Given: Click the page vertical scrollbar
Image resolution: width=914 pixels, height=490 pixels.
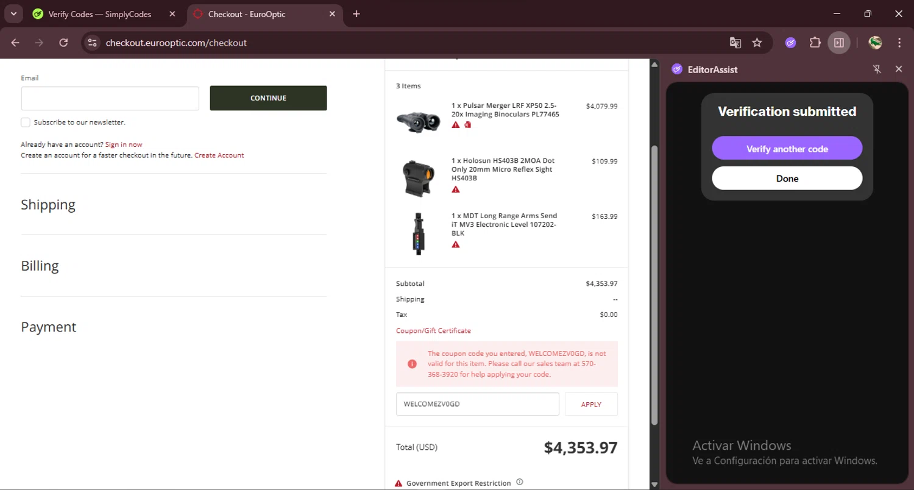Looking at the screenshot, I should (654, 274).
